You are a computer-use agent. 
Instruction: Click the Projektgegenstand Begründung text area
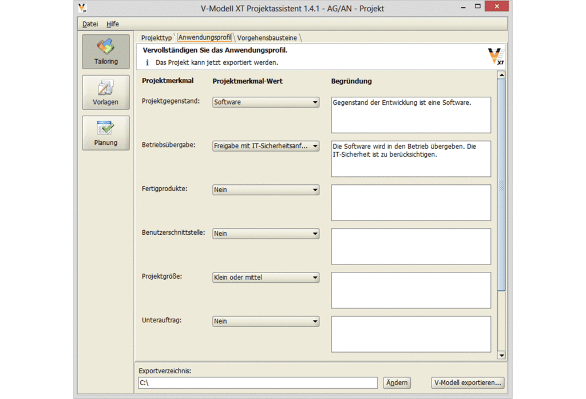click(x=411, y=115)
